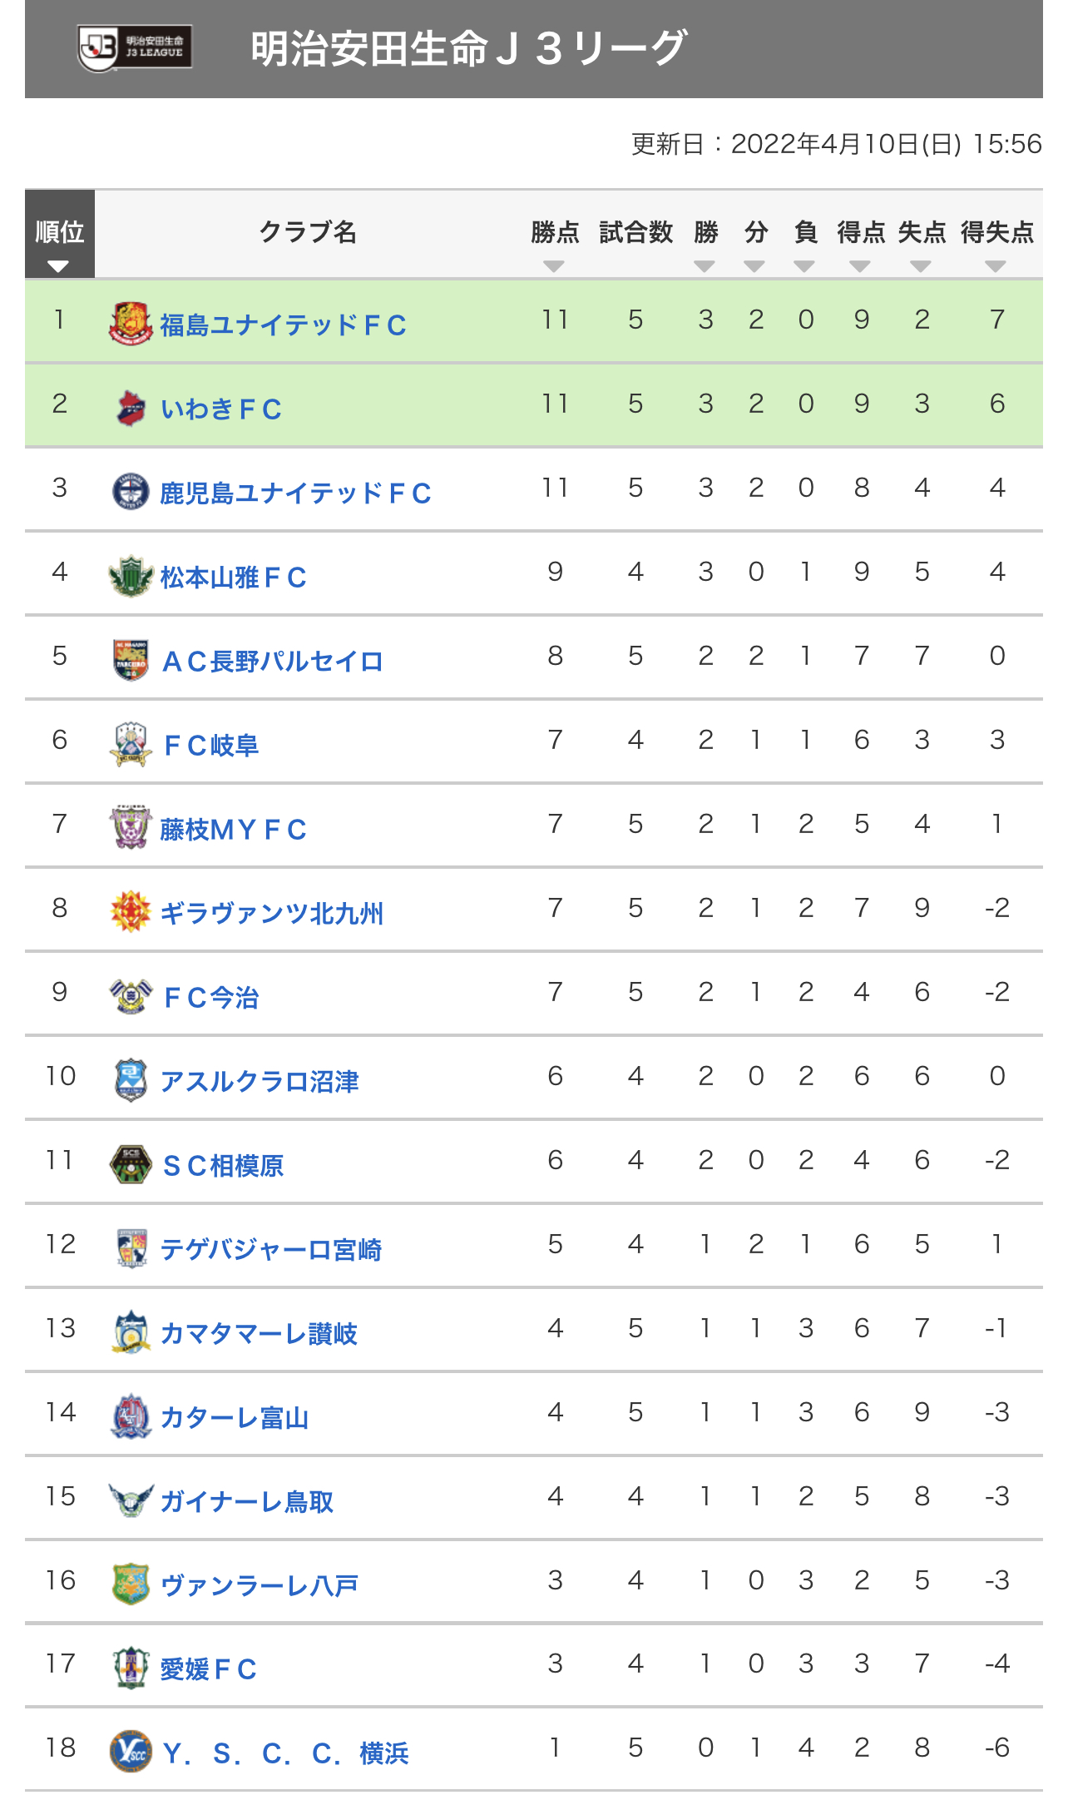
Task: Sort standings by 得失点 arrow
Action: tap(996, 266)
